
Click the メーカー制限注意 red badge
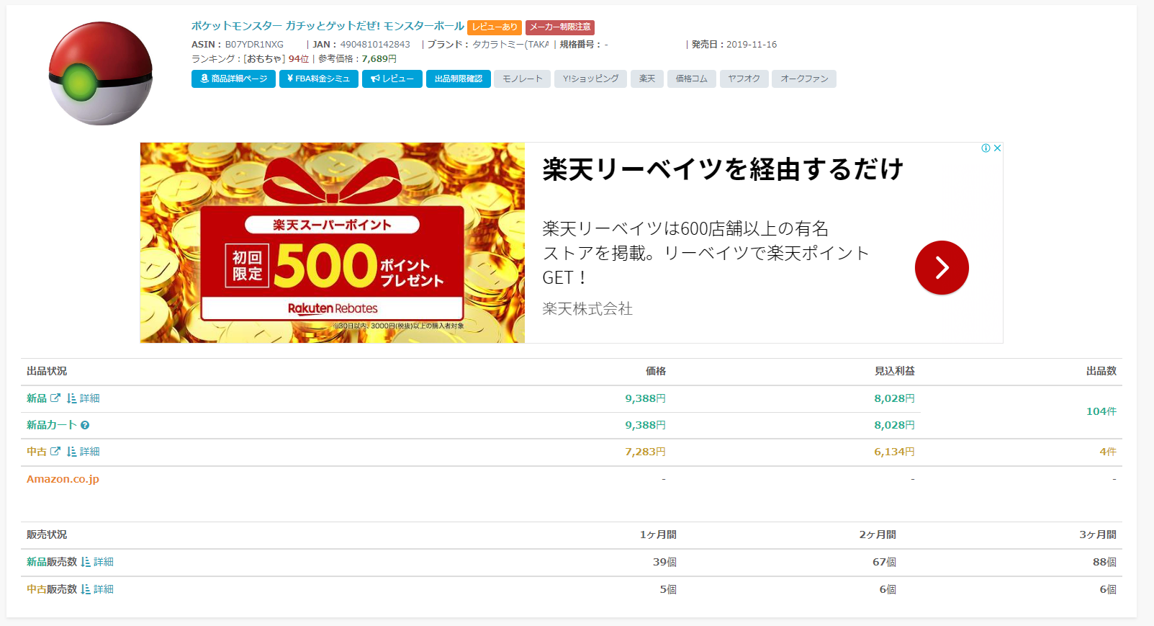(x=560, y=27)
